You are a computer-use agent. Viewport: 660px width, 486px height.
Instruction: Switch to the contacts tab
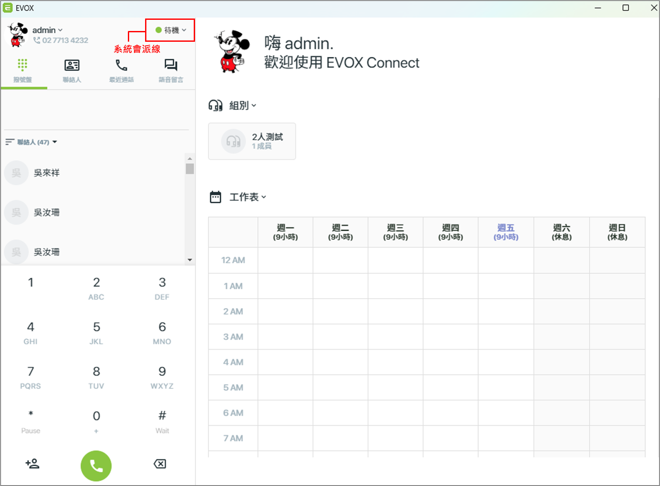pos(72,71)
